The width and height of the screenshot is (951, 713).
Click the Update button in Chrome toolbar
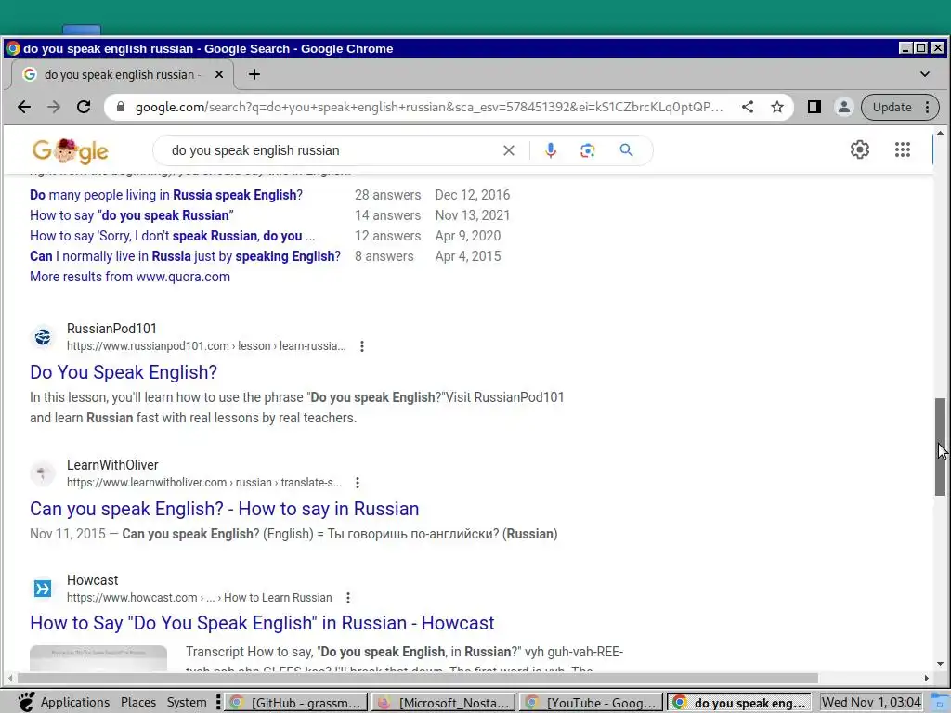892,108
